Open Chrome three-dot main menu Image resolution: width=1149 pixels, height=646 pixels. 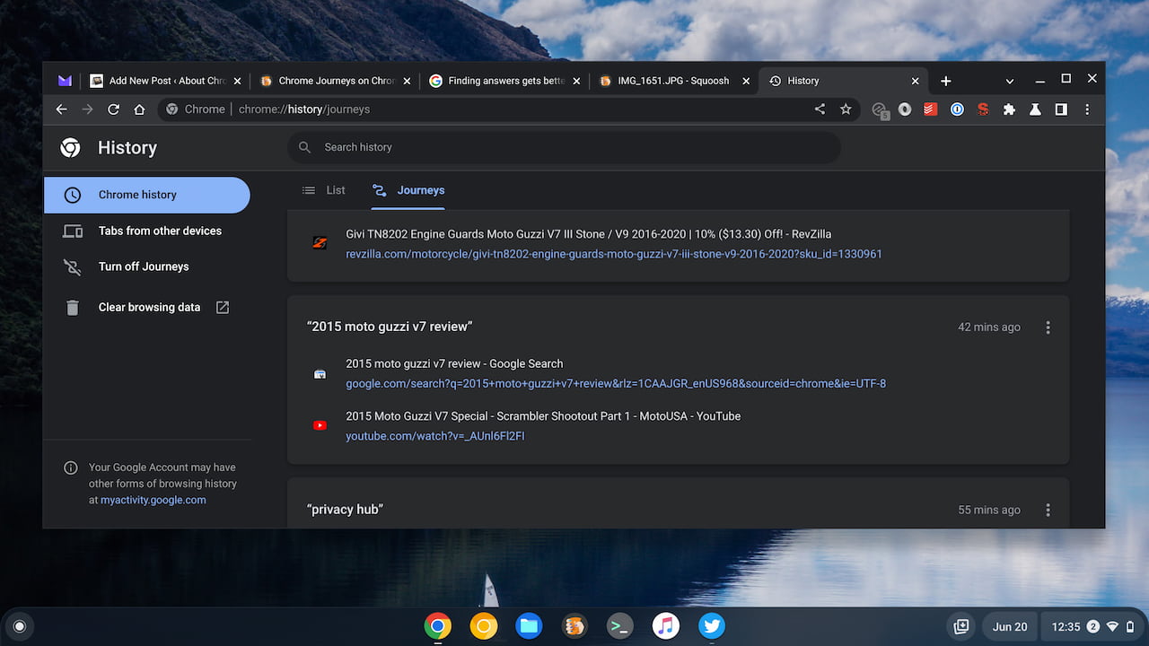pyautogui.click(x=1087, y=109)
